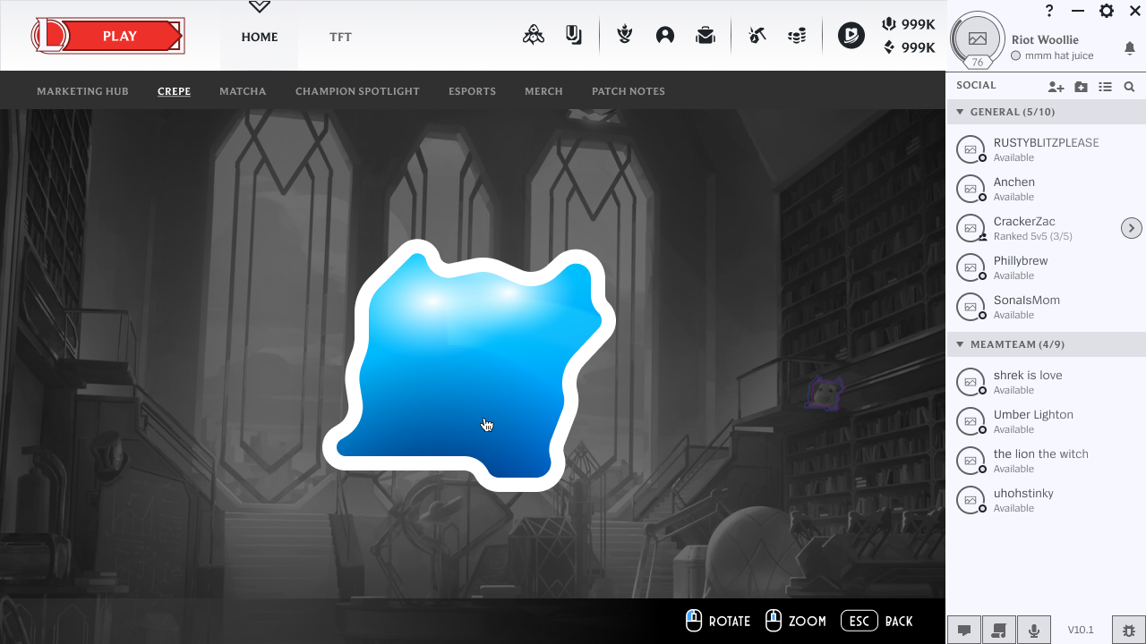The width and height of the screenshot is (1146, 644).
Task: Open the Profile person icon
Action: [x=665, y=36]
